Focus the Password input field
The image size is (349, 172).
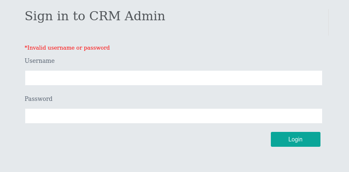click(x=173, y=116)
